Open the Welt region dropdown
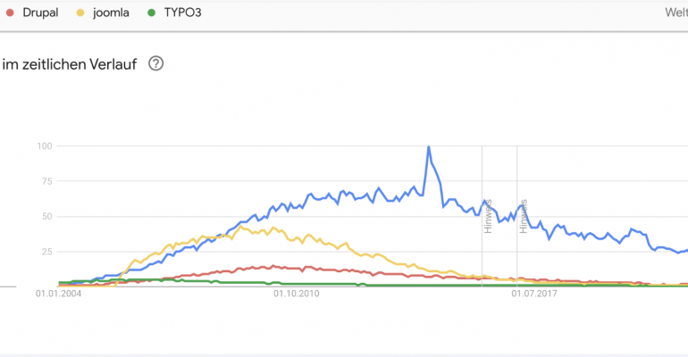 pyautogui.click(x=676, y=12)
